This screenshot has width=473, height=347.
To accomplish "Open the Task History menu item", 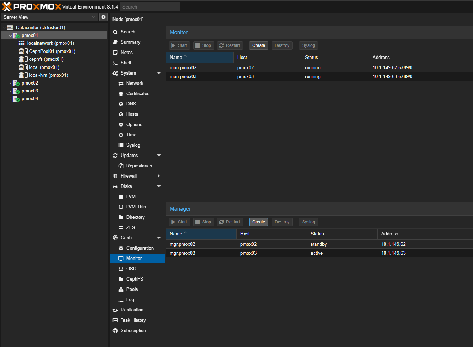I will pyautogui.click(x=133, y=320).
